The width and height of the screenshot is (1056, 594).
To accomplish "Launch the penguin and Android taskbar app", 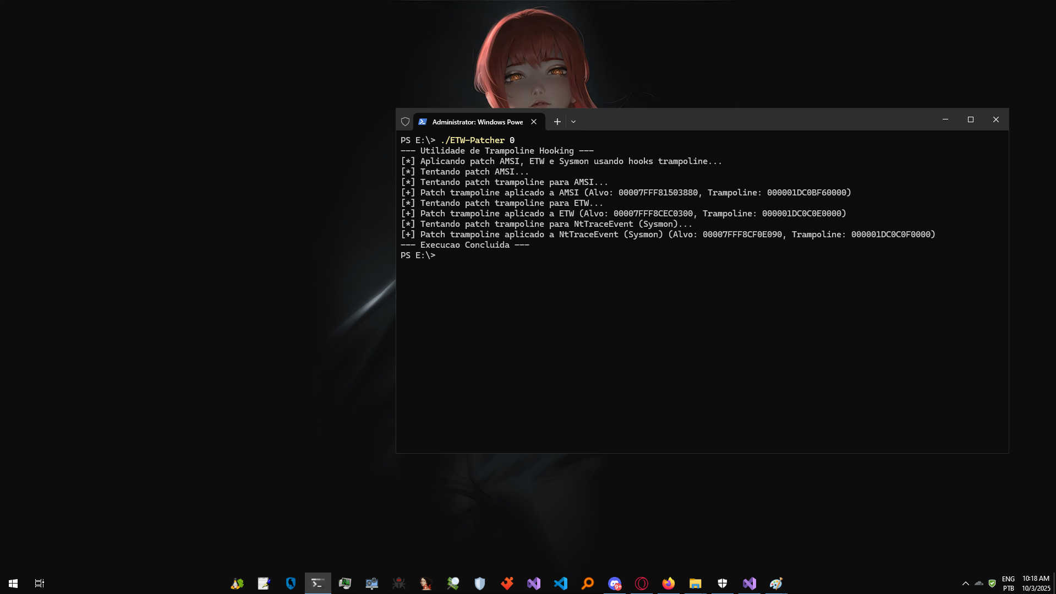I will point(237,583).
